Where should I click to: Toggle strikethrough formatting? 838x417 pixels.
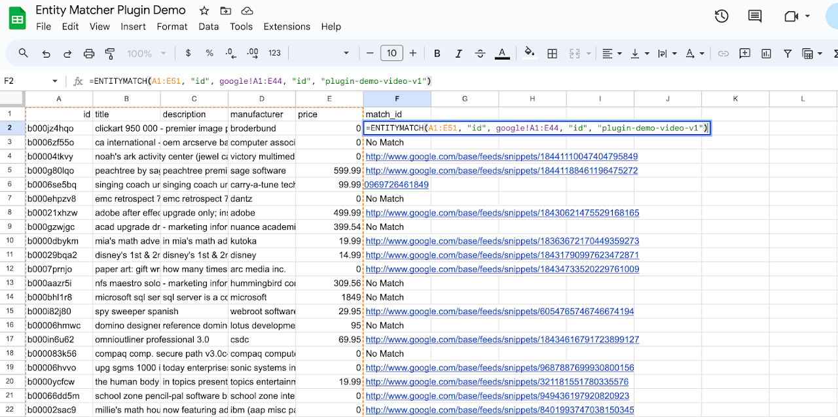tap(481, 54)
